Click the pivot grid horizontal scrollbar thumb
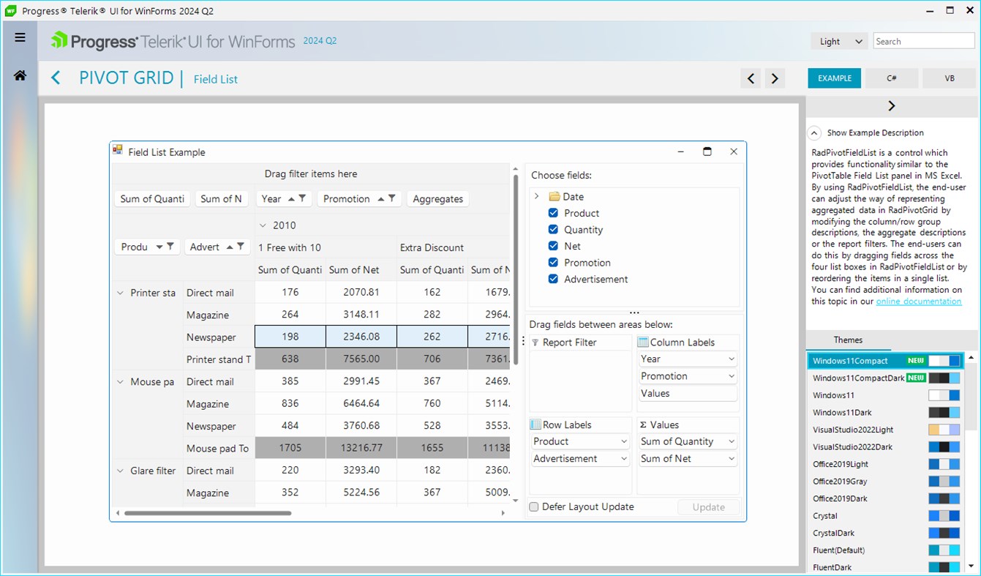This screenshot has width=981, height=576. pyautogui.click(x=208, y=513)
